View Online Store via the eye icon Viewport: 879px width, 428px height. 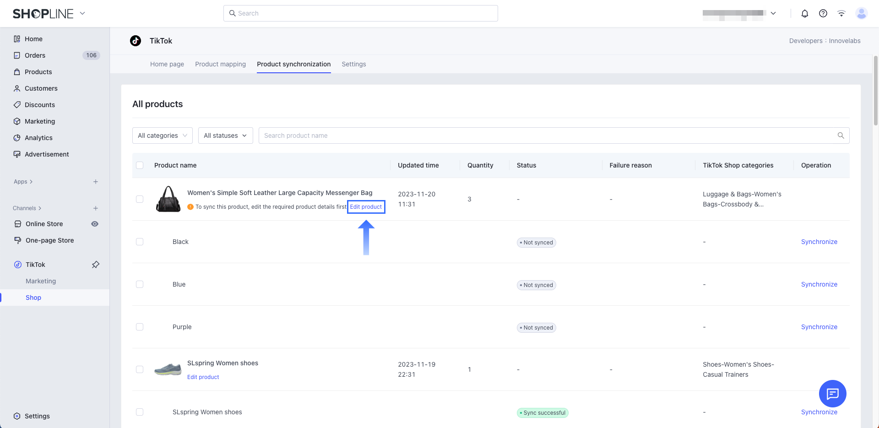click(x=95, y=224)
